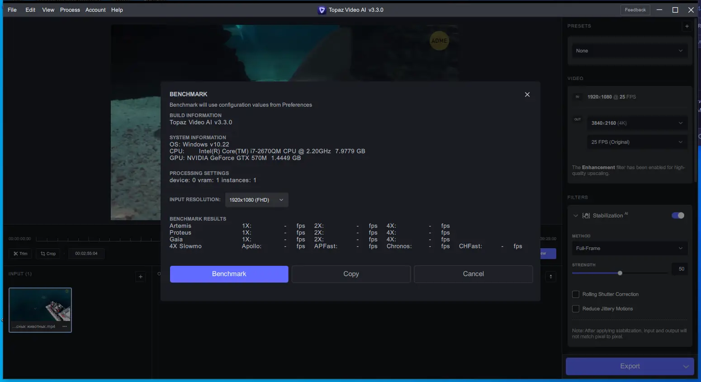Open the View menu
The height and width of the screenshot is (382, 701).
[48, 10]
